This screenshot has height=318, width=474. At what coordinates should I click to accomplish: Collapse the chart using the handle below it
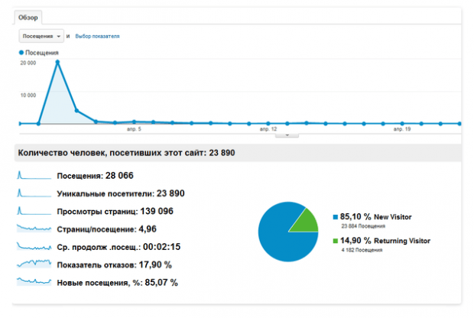(x=287, y=135)
